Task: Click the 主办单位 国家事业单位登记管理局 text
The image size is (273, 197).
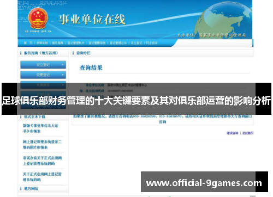Action: pyautogui.click(x=211, y=35)
